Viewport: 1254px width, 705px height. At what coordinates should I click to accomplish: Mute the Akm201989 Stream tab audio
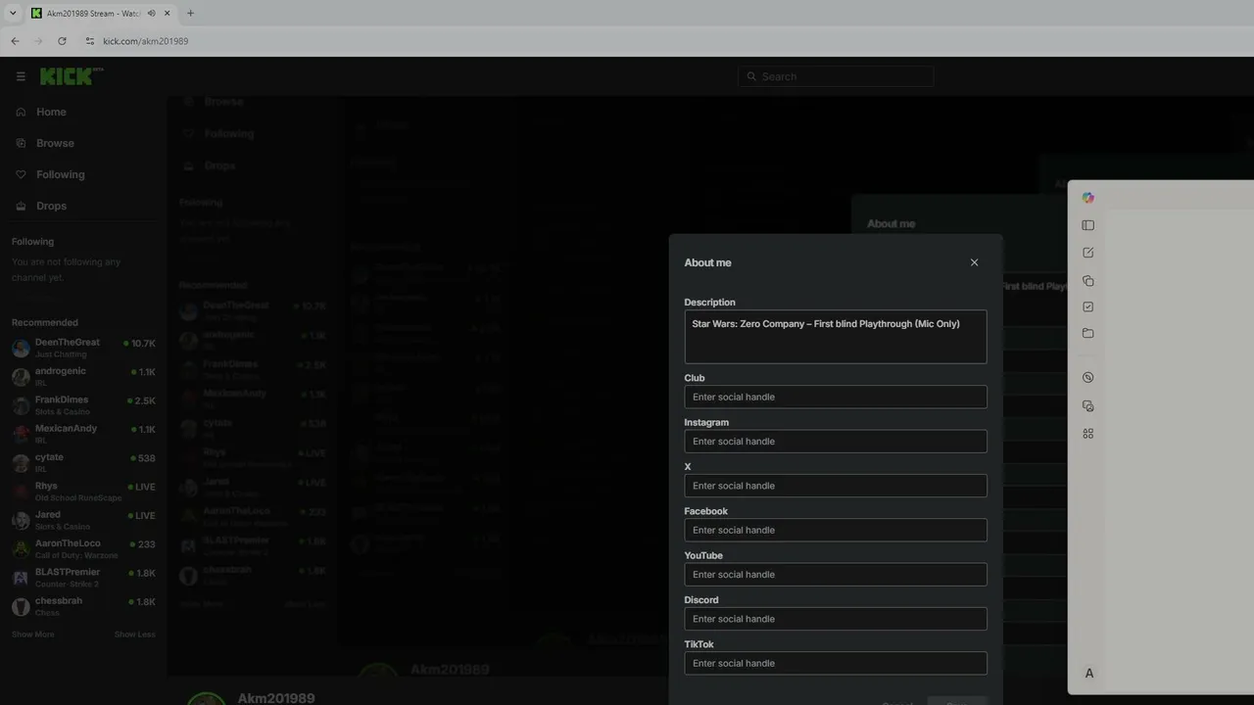(x=151, y=14)
